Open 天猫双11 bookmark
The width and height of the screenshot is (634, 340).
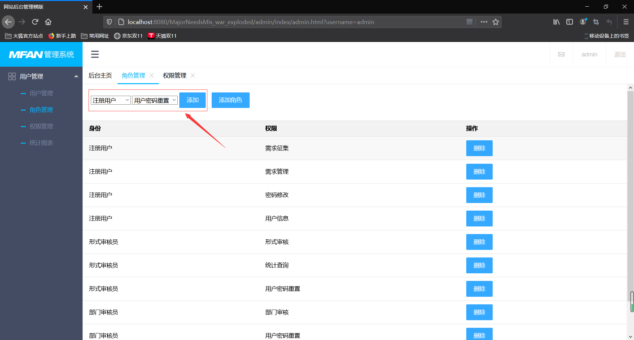coord(162,36)
